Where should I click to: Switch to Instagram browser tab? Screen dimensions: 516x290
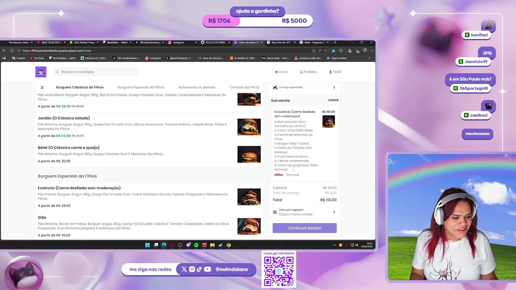(x=181, y=42)
